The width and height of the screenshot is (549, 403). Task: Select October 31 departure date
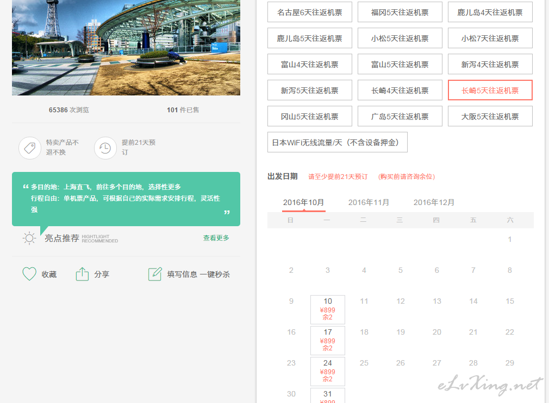click(328, 395)
